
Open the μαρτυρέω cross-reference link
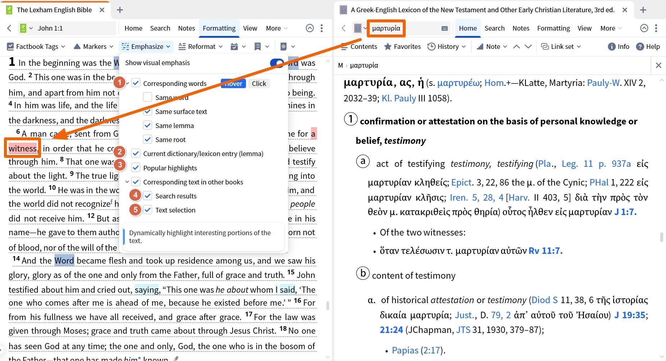coord(458,83)
